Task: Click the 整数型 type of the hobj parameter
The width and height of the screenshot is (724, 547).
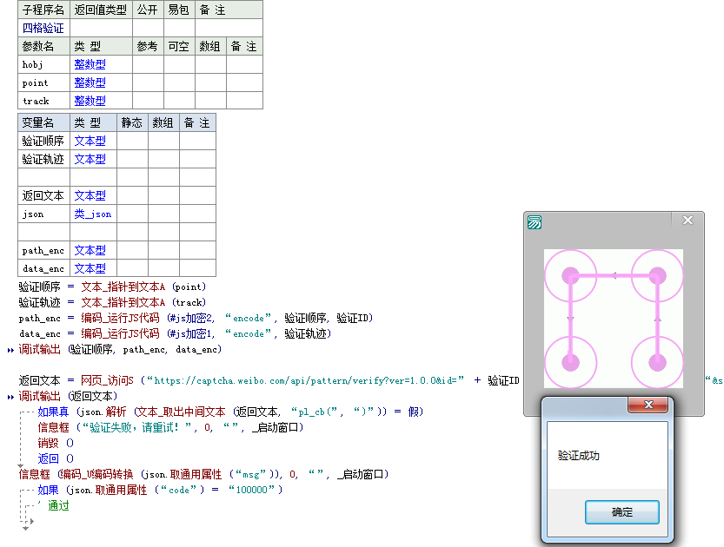Action: tap(90, 64)
